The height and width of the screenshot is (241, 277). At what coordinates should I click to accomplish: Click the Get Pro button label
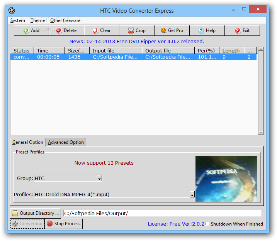point(175,30)
